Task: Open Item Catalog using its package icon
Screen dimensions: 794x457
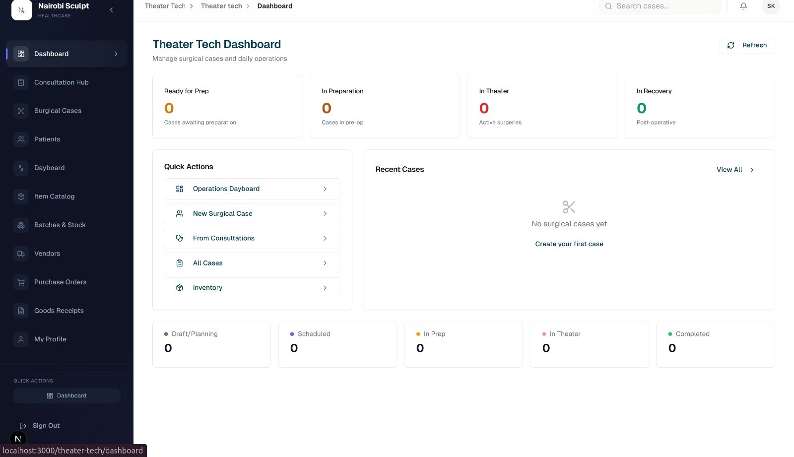Action: [21, 196]
